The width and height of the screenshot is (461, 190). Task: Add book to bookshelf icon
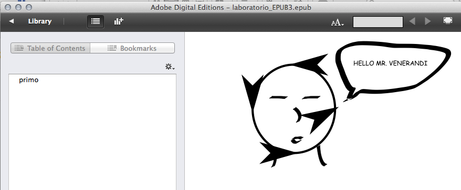pos(119,21)
